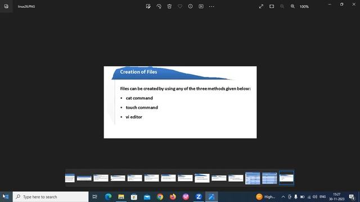Click the volume speaker tray icon

point(315,197)
